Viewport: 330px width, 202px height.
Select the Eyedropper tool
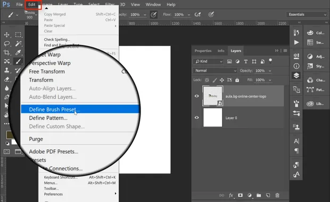[x=18, y=52]
